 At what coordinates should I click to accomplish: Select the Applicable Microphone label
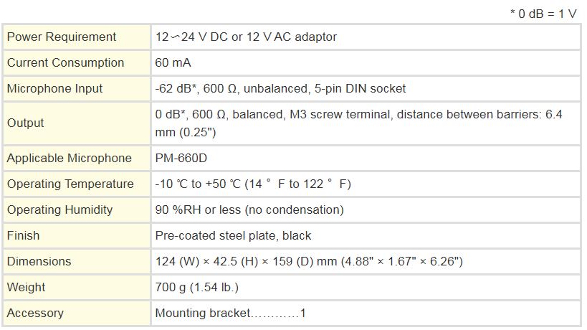coord(70,158)
